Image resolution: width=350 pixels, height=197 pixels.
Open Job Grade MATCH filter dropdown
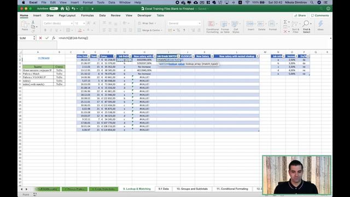point(178,56)
